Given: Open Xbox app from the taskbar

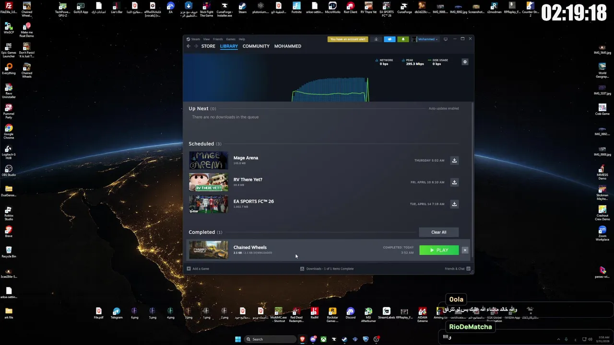Looking at the screenshot, I should [324, 339].
